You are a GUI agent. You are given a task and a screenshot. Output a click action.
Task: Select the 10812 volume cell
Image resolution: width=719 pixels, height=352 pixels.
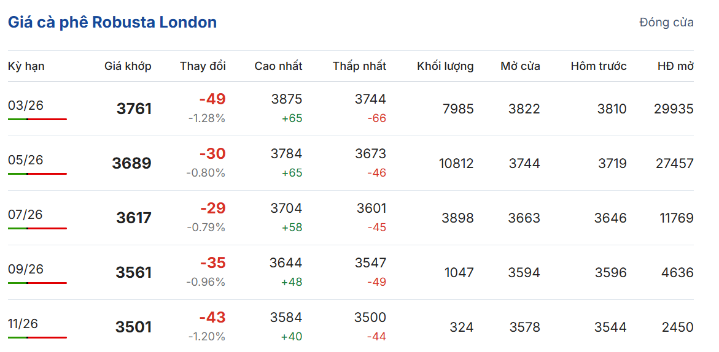coord(456,164)
